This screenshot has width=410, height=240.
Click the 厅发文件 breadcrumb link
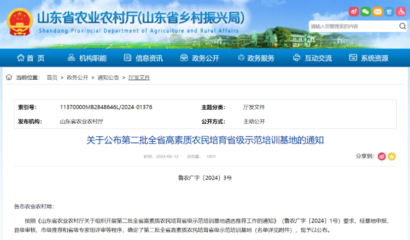point(139,77)
